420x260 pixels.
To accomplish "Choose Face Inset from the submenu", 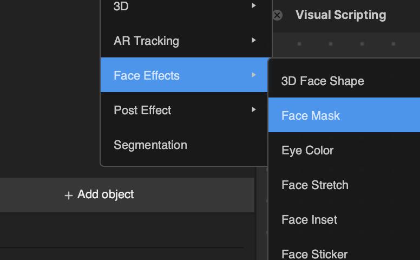I will pyautogui.click(x=310, y=220).
